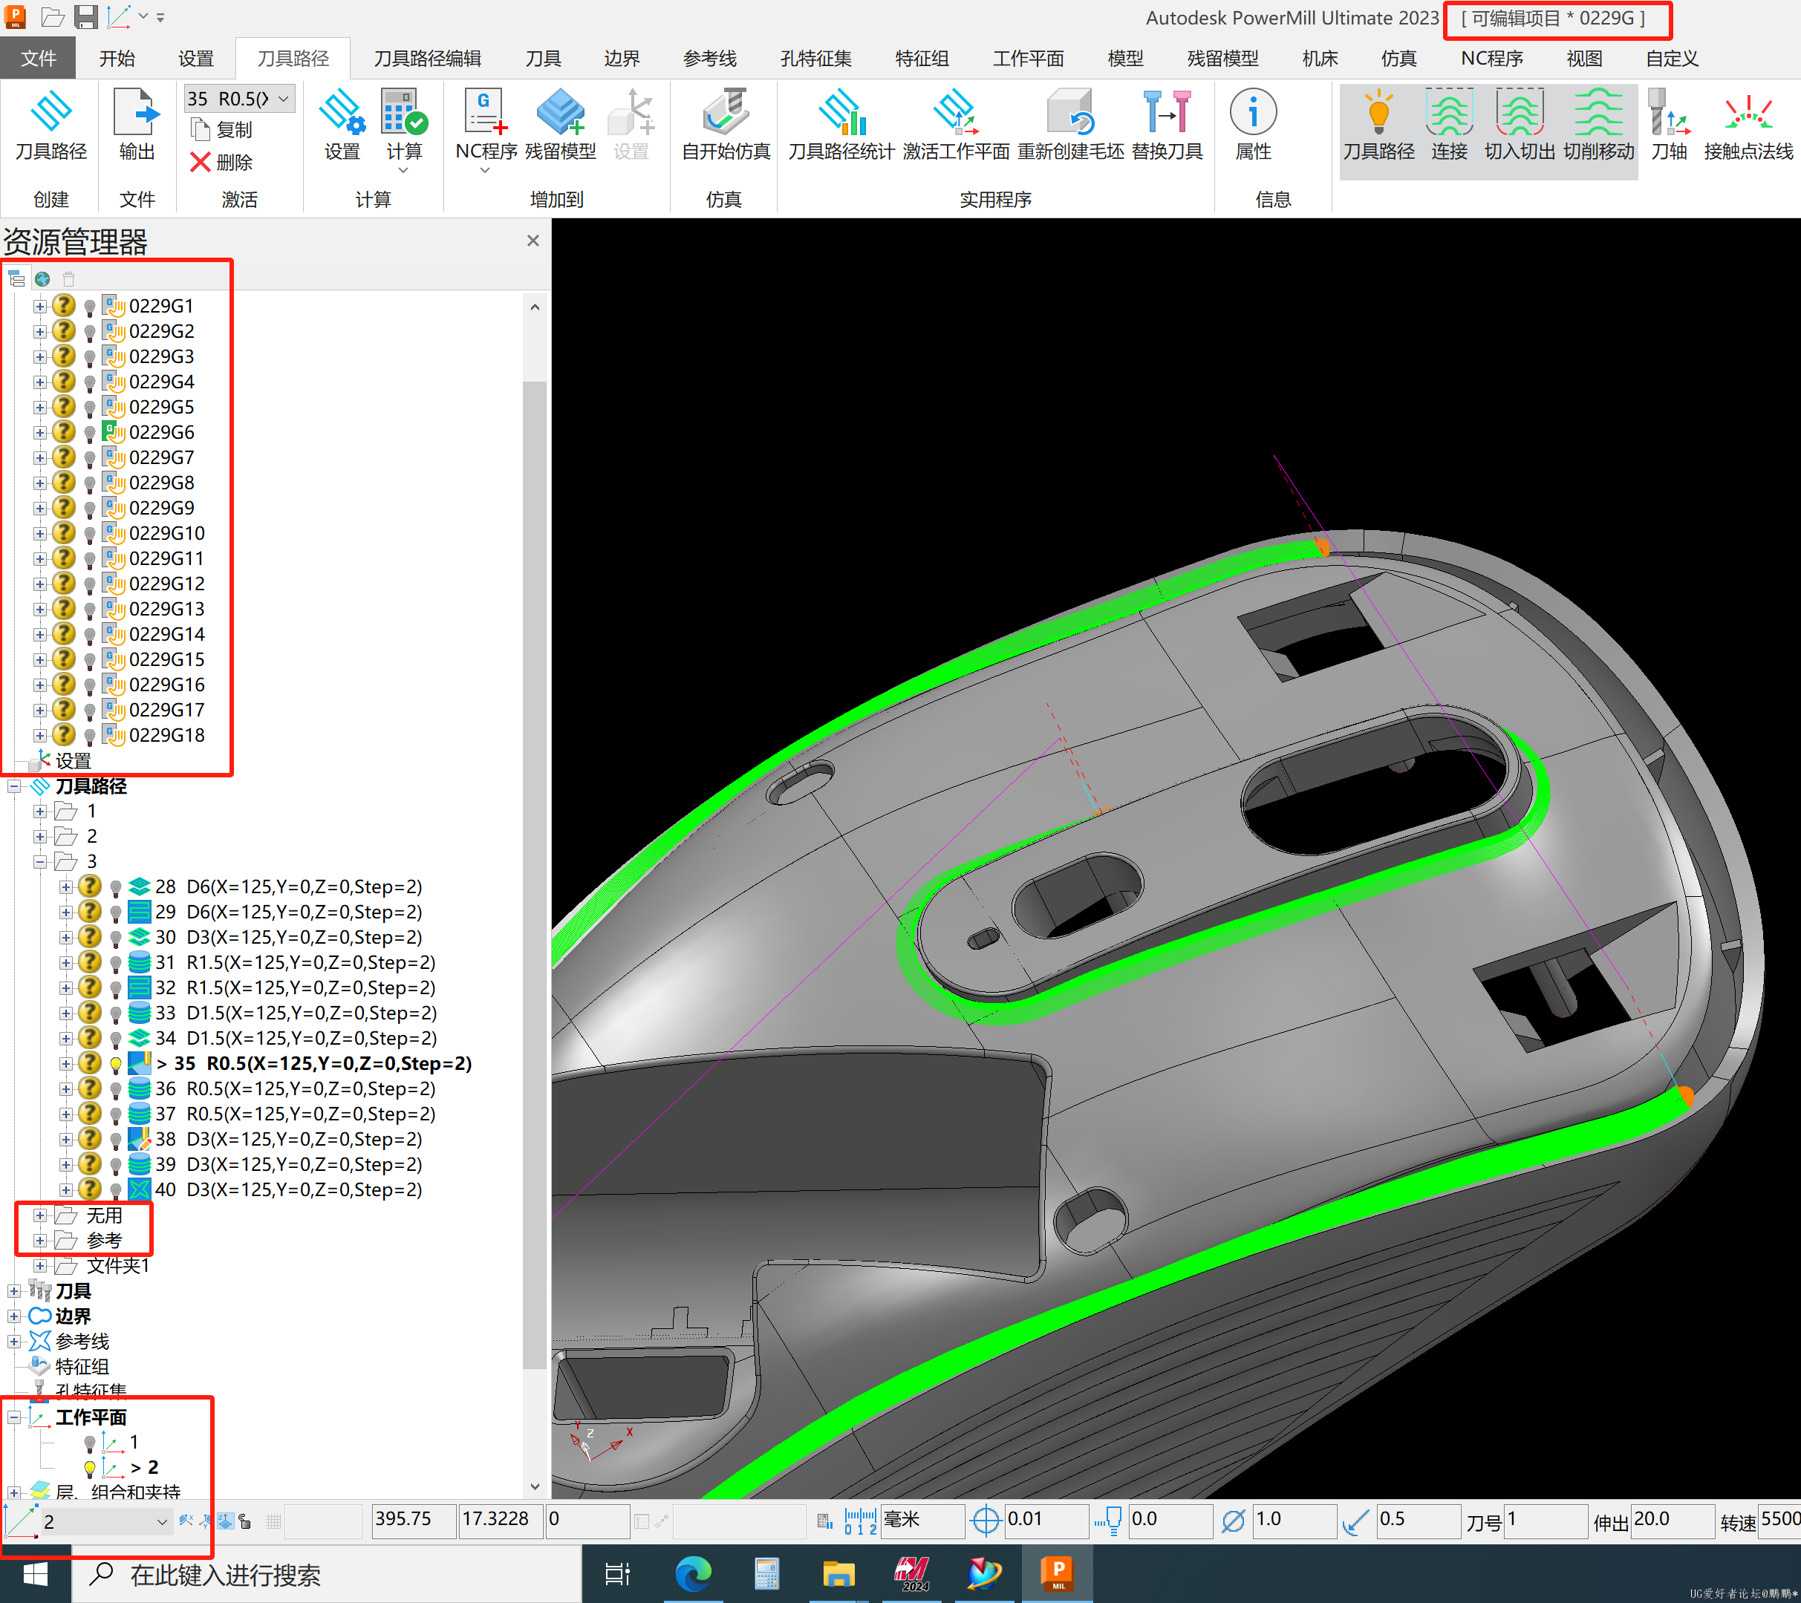This screenshot has width=1801, height=1603.
Task: Open Mastercam 2024 from taskbar
Action: (x=912, y=1575)
